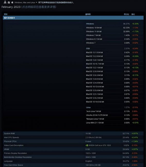Expand the "Video Card Description" detail row
This screenshot has width=146, height=167.
[x=73, y=145]
